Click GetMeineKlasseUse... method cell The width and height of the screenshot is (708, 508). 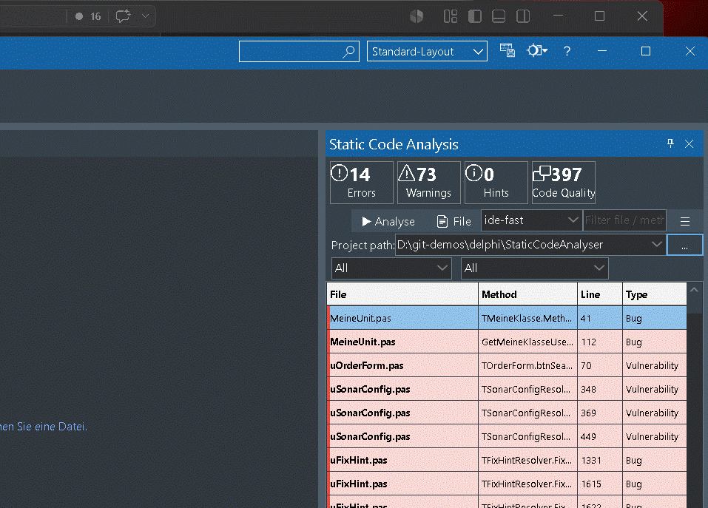(x=527, y=342)
